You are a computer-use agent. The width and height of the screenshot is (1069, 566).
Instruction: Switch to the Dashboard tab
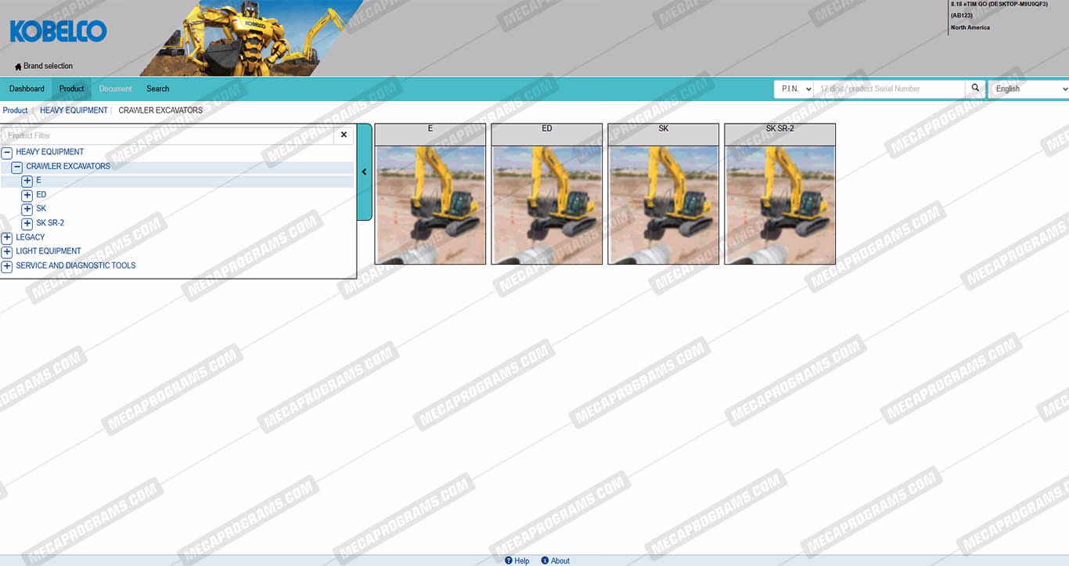pos(27,89)
